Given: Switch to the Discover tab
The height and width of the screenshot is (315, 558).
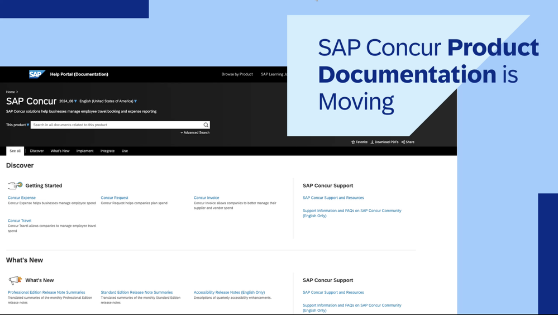Looking at the screenshot, I should (37, 151).
